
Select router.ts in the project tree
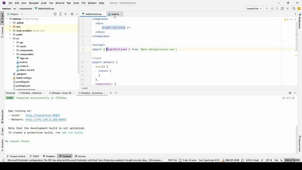tap(24, 66)
